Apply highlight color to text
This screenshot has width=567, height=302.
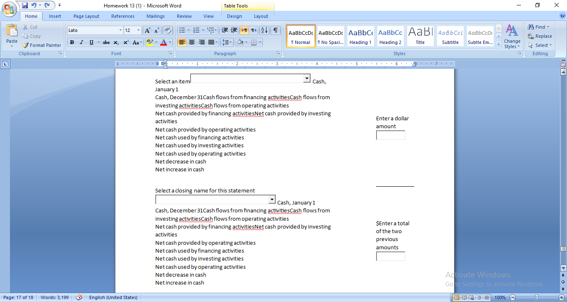tap(151, 42)
